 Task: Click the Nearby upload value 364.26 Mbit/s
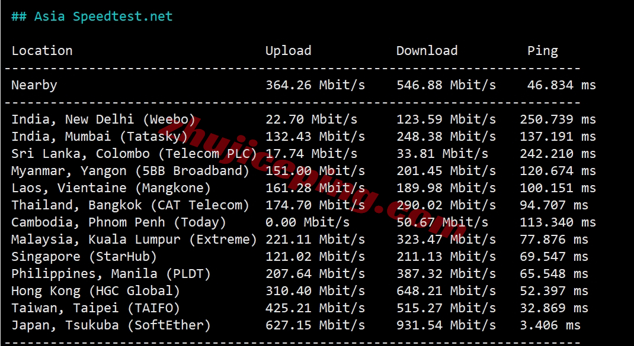[315, 85]
